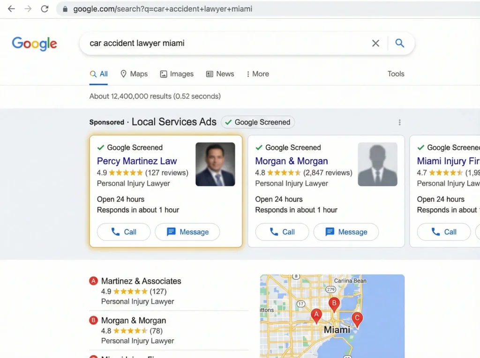The height and width of the screenshot is (358, 480).
Task: Click the Percy Martinez Law profile photo
Action: 215,164
